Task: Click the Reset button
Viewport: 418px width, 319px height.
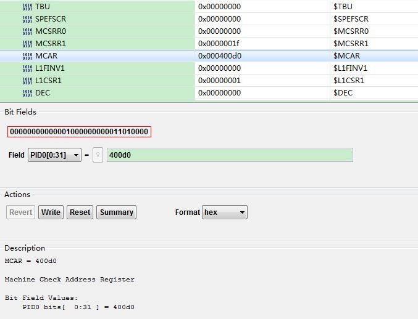Action: pos(80,212)
